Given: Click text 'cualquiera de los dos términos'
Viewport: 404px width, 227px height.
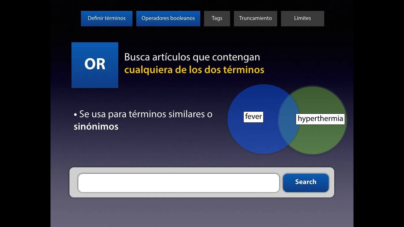Looking at the screenshot, I should coord(194,70).
